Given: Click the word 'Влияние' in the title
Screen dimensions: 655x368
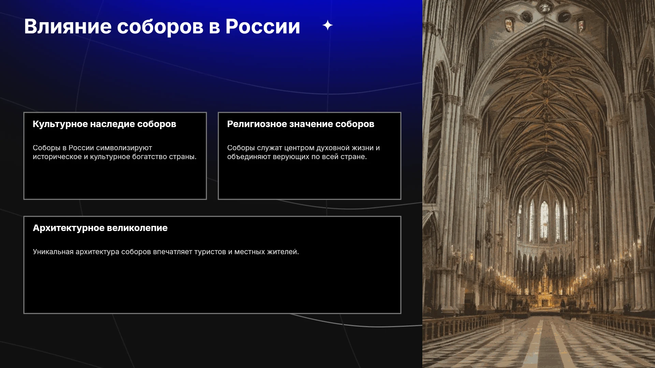Looking at the screenshot, I should (x=68, y=27).
